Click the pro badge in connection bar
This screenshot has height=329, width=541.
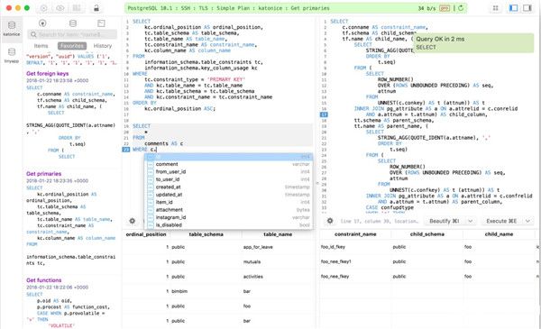pos(445,8)
